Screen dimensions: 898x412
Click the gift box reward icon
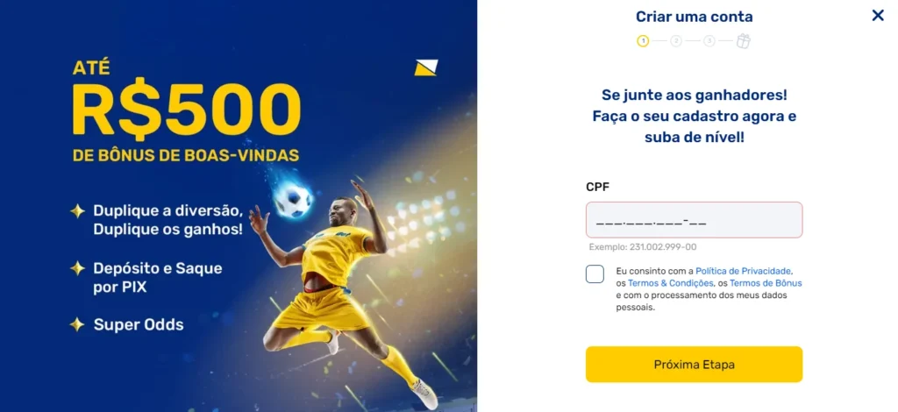click(x=744, y=41)
